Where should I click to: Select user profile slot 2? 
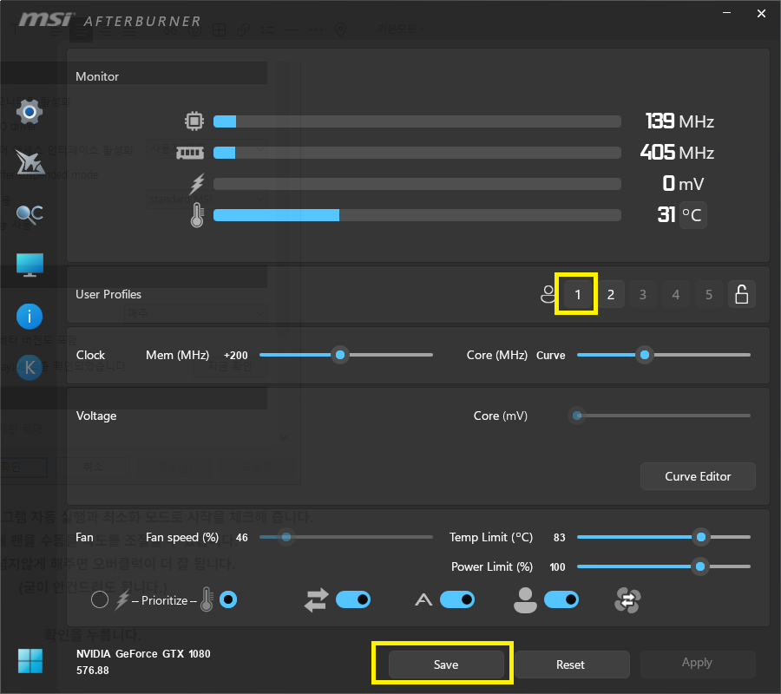611,294
